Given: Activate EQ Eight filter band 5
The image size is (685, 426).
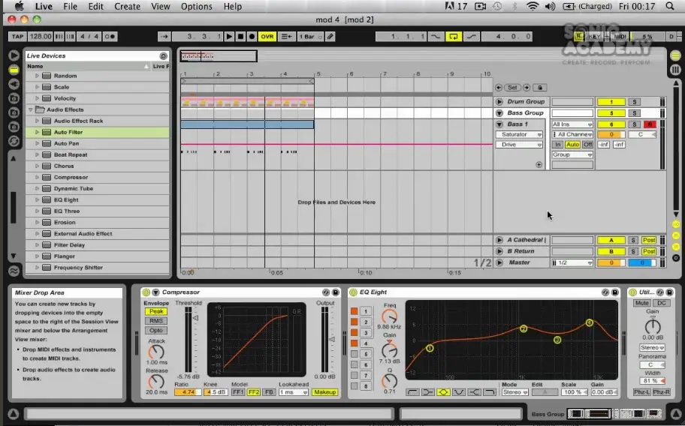Looking at the screenshot, I should 355,354.
